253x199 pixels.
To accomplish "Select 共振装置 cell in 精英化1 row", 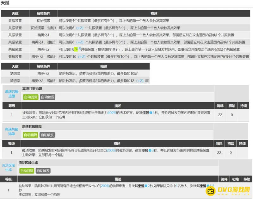I will click(15, 35).
